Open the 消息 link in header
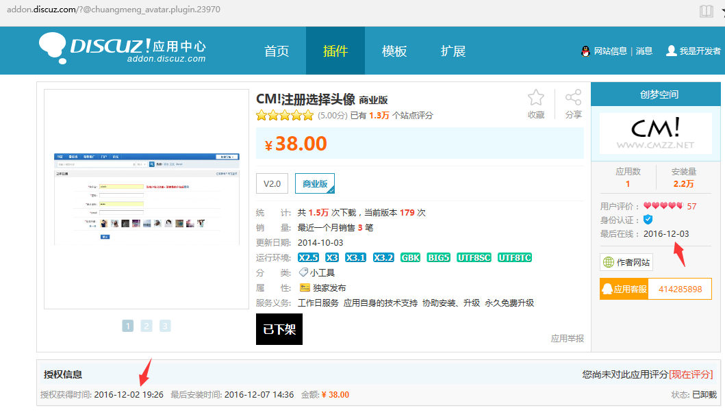The width and height of the screenshot is (725, 412). pyautogui.click(x=644, y=51)
